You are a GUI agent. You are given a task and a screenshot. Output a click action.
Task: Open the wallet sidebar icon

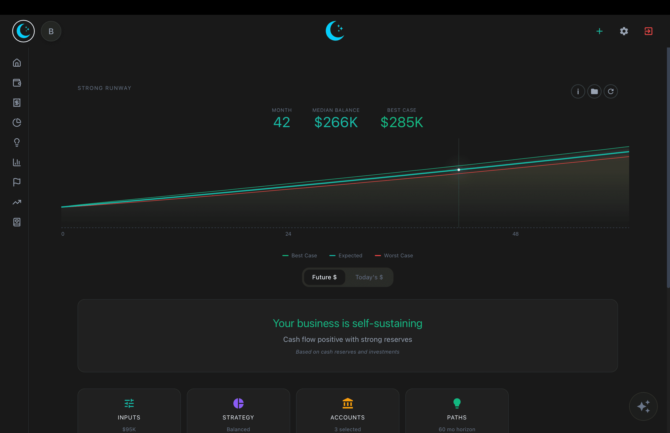pos(17,83)
